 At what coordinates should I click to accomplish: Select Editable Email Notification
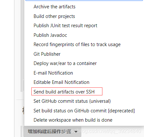(61, 82)
